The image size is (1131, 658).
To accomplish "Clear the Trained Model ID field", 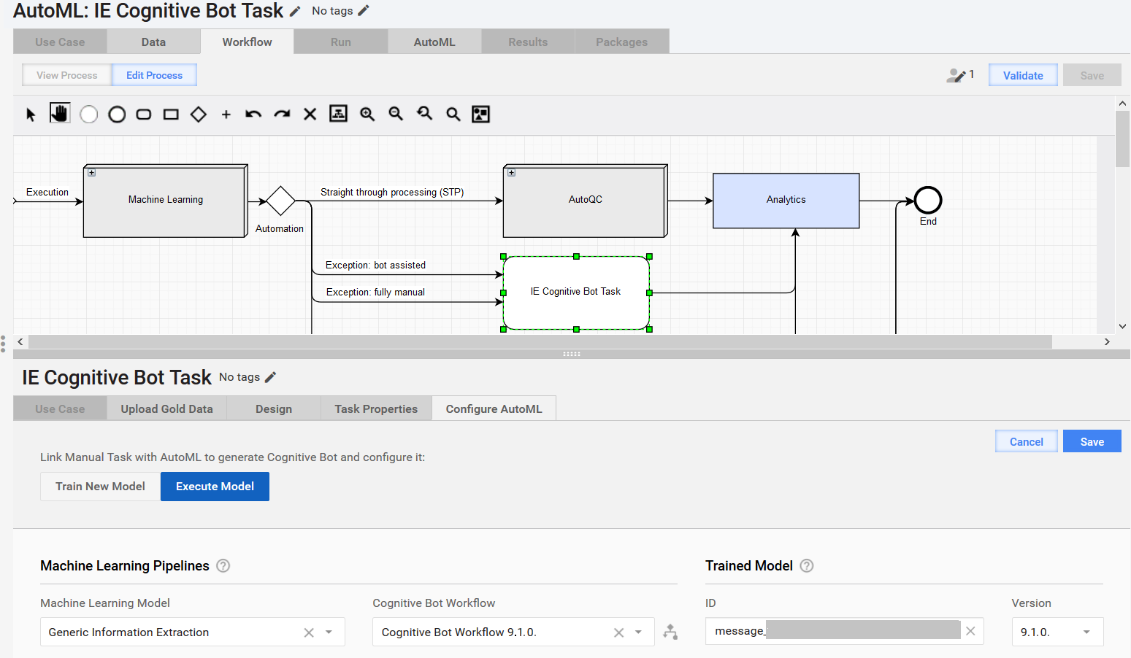I will [x=970, y=631].
